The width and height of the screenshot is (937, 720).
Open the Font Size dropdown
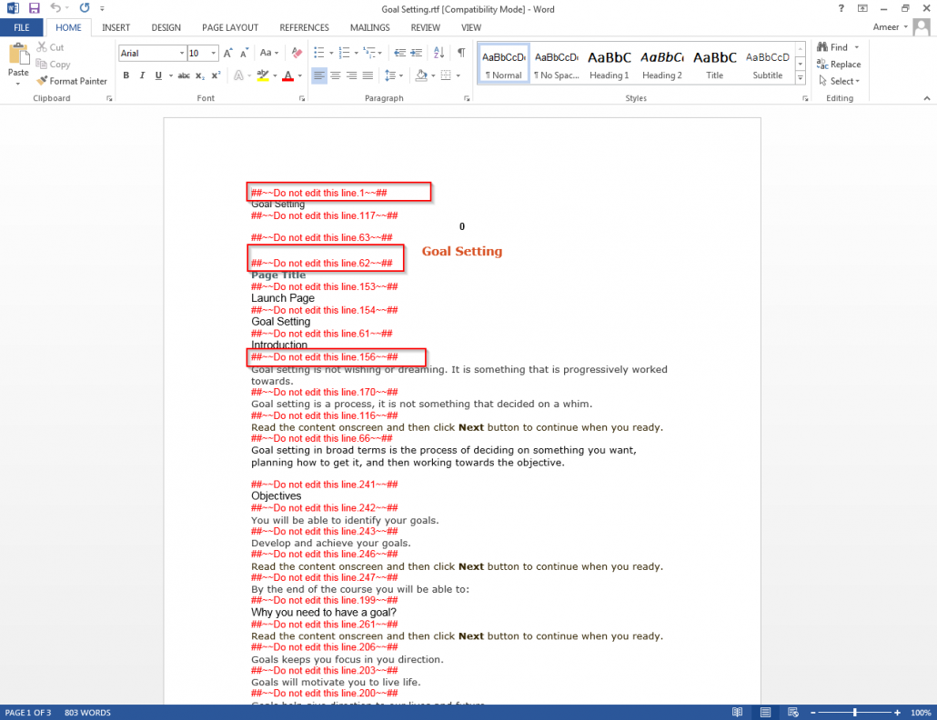pyautogui.click(x=213, y=53)
